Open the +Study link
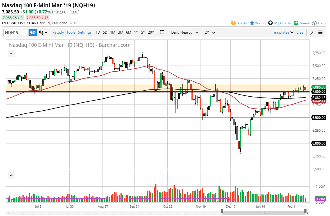Screen dimensions: 330x216 pyautogui.click(x=58, y=32)
